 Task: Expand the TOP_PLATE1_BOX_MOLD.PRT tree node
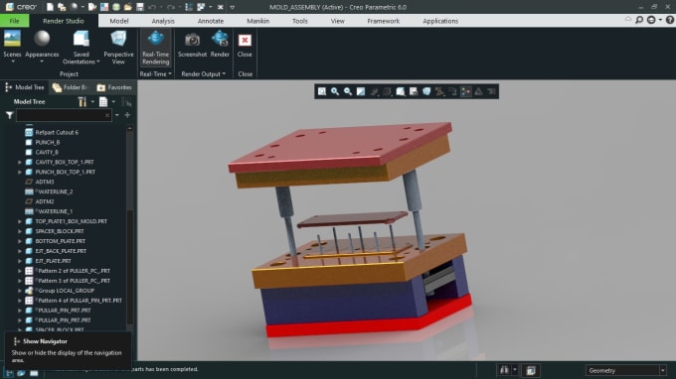tap(20, 221)
